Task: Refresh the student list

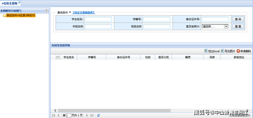Action: coord(98,115)
